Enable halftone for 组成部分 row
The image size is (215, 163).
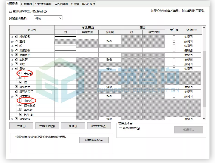coord(174,50)
